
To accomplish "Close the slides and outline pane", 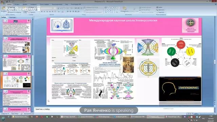I will click(32, 17).
